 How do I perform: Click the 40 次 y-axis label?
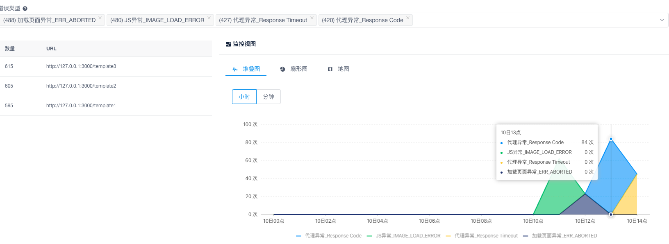pos(251,178)
